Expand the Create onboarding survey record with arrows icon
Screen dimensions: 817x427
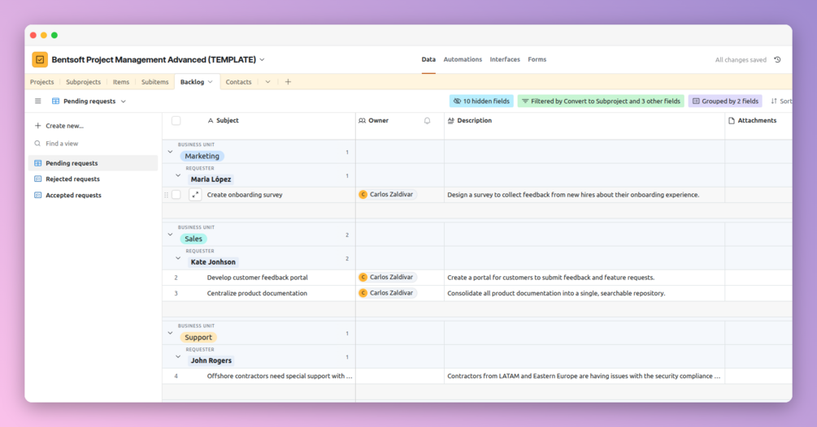point(195,195)
